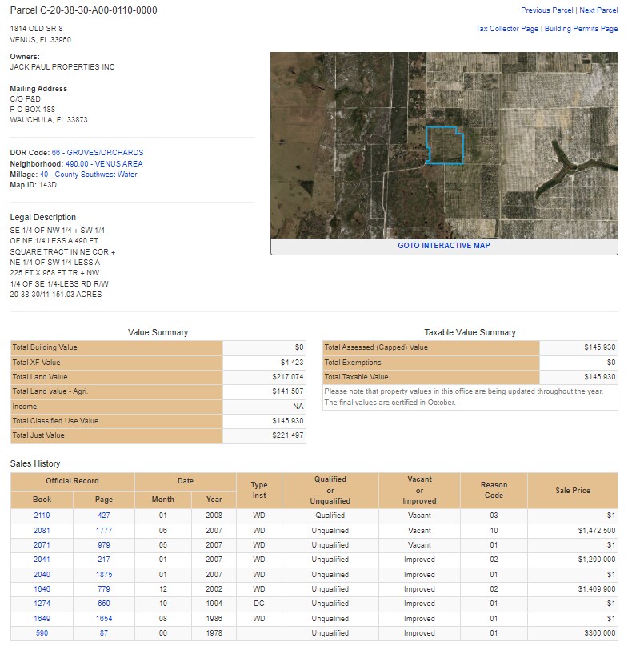Open official record page 1654

104,619
